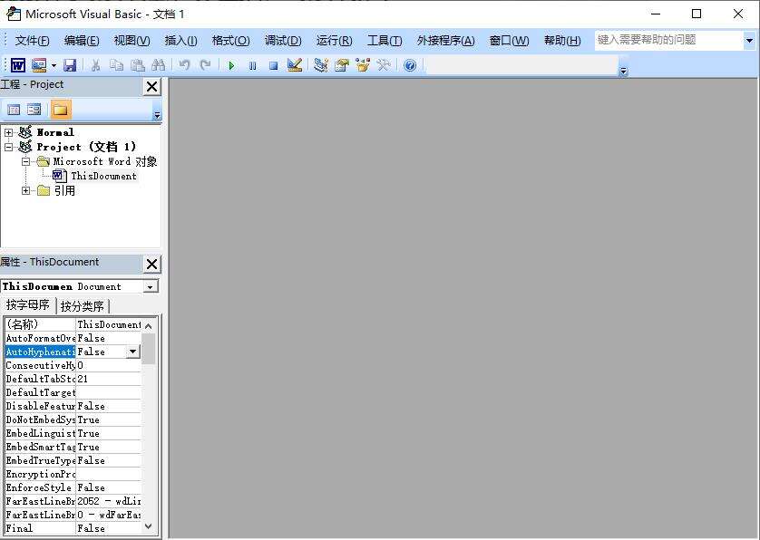Open the Insert object dropdown arrow
This screenshot has height=540, width=760.
point(54,65)
